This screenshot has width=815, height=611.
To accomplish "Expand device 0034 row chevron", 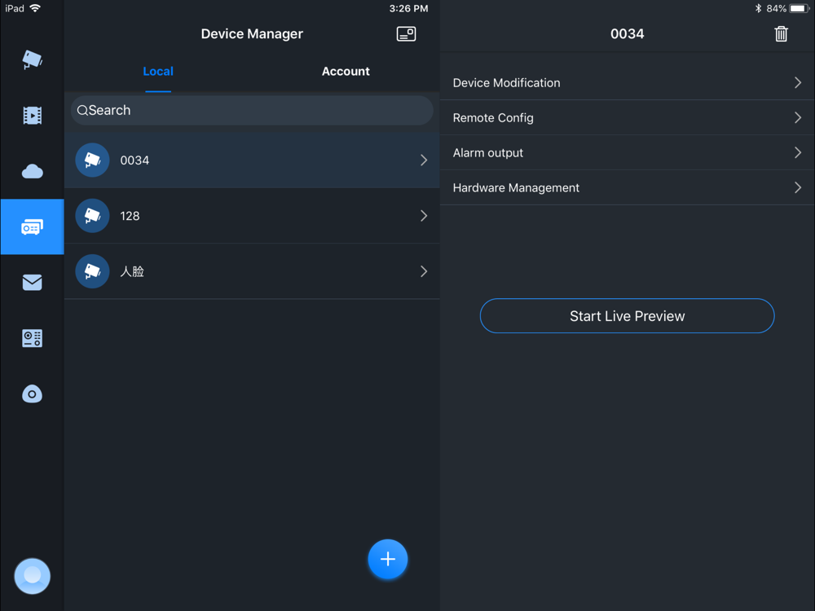I will coord(424,160).
